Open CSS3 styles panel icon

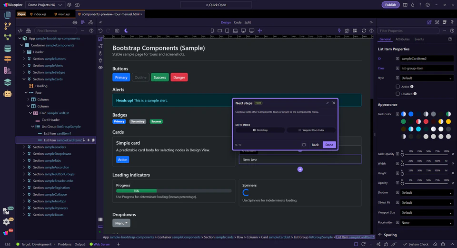click(x=445, y=22)
